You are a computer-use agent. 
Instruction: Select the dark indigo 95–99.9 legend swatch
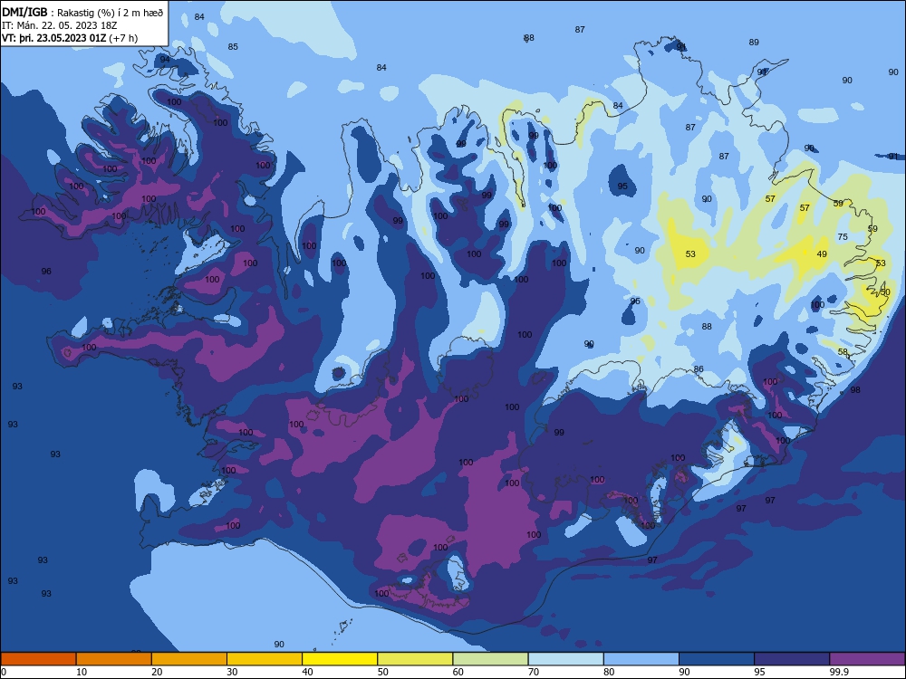[792, 659]
